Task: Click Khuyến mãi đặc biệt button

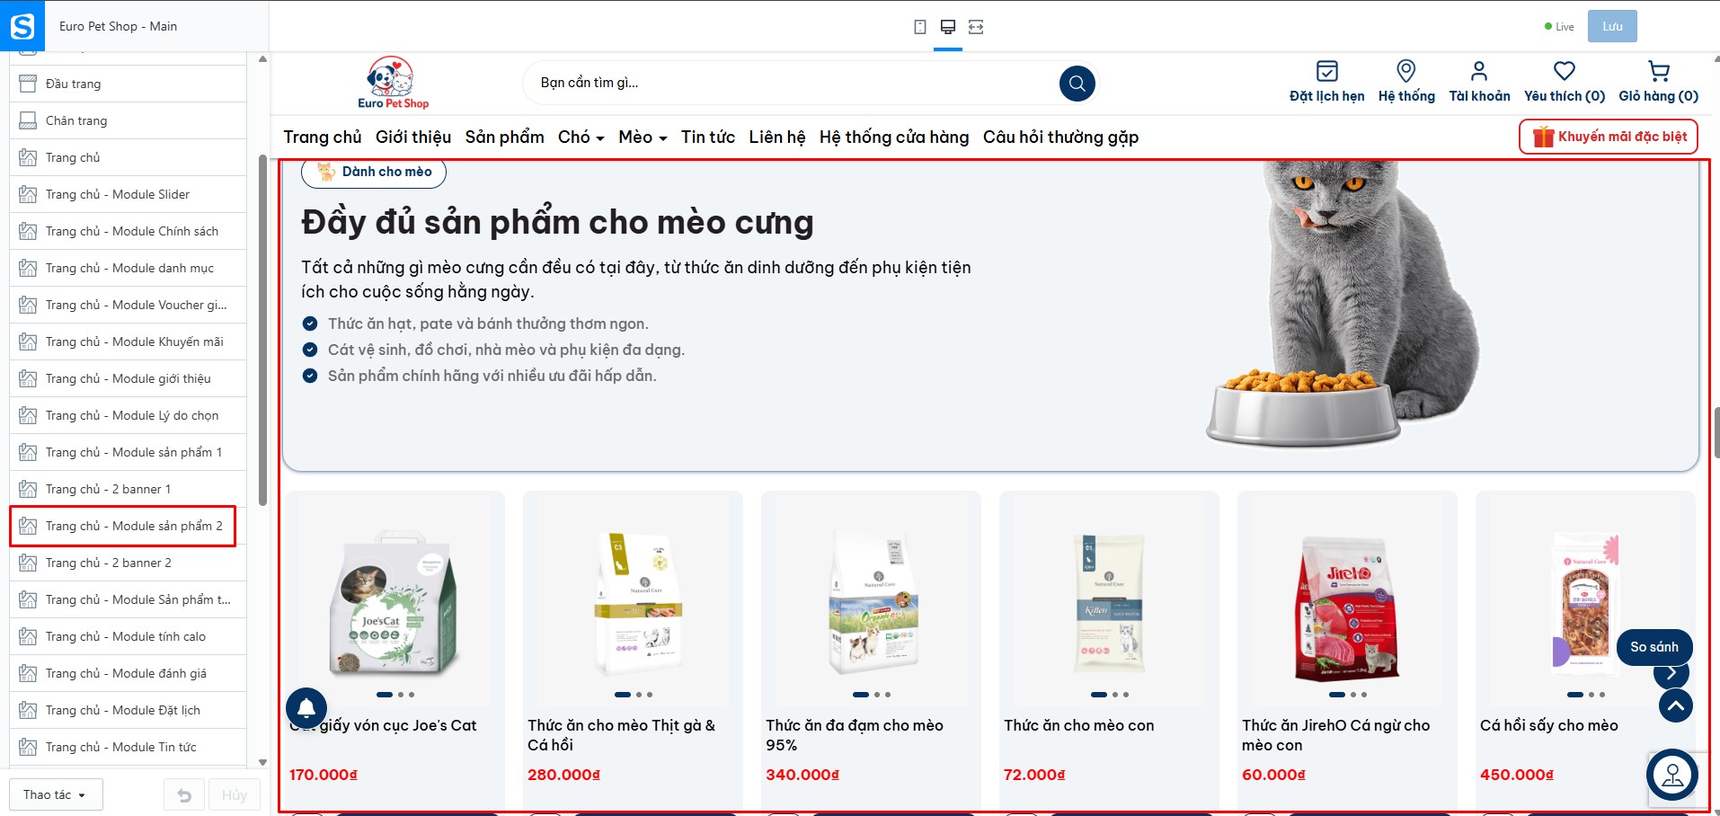Action: click(1609, 137)
